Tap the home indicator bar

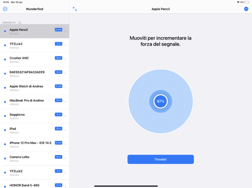coord(126,186)
